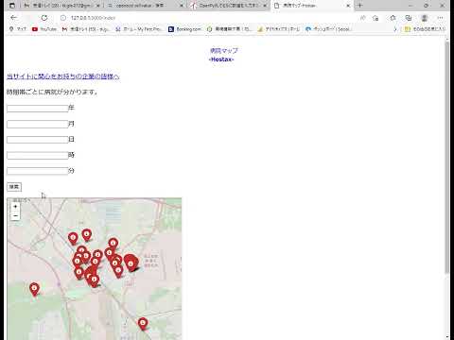Click the scrollbar down arrow
This screenshot has width=454, height=340.
(x=447, y=337)
